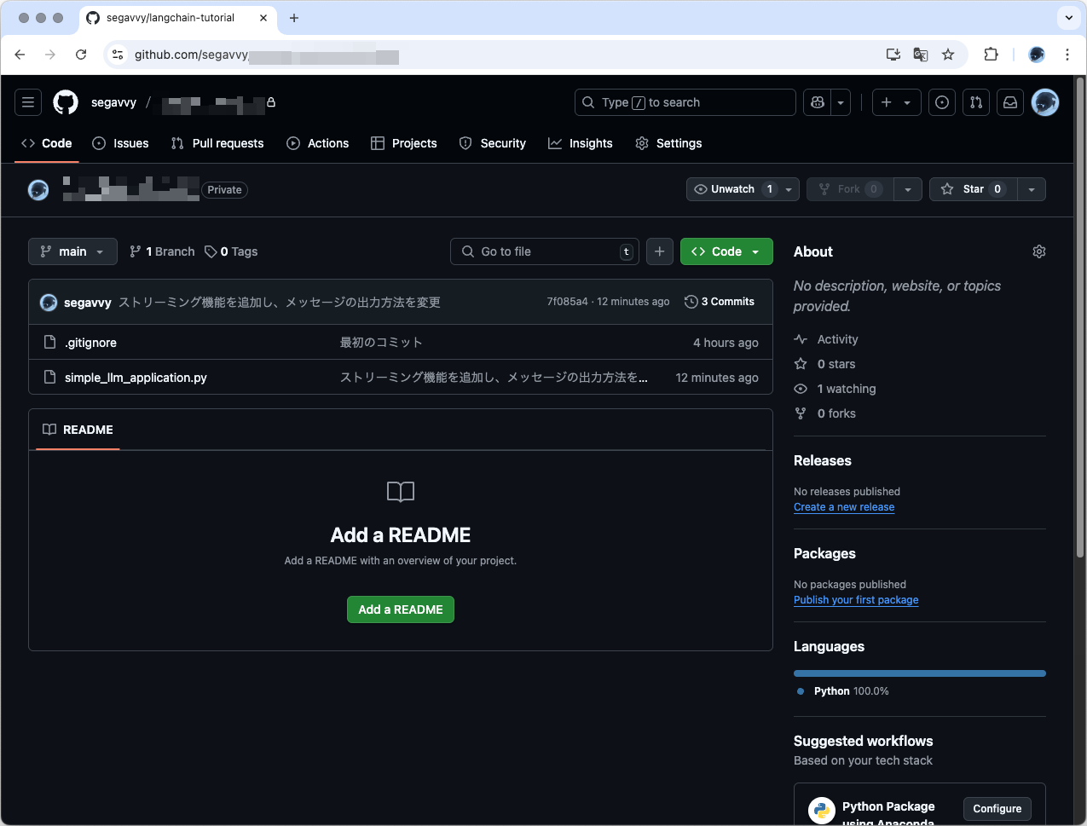
Task: Select the Code tab
Action: pos(47,143)
